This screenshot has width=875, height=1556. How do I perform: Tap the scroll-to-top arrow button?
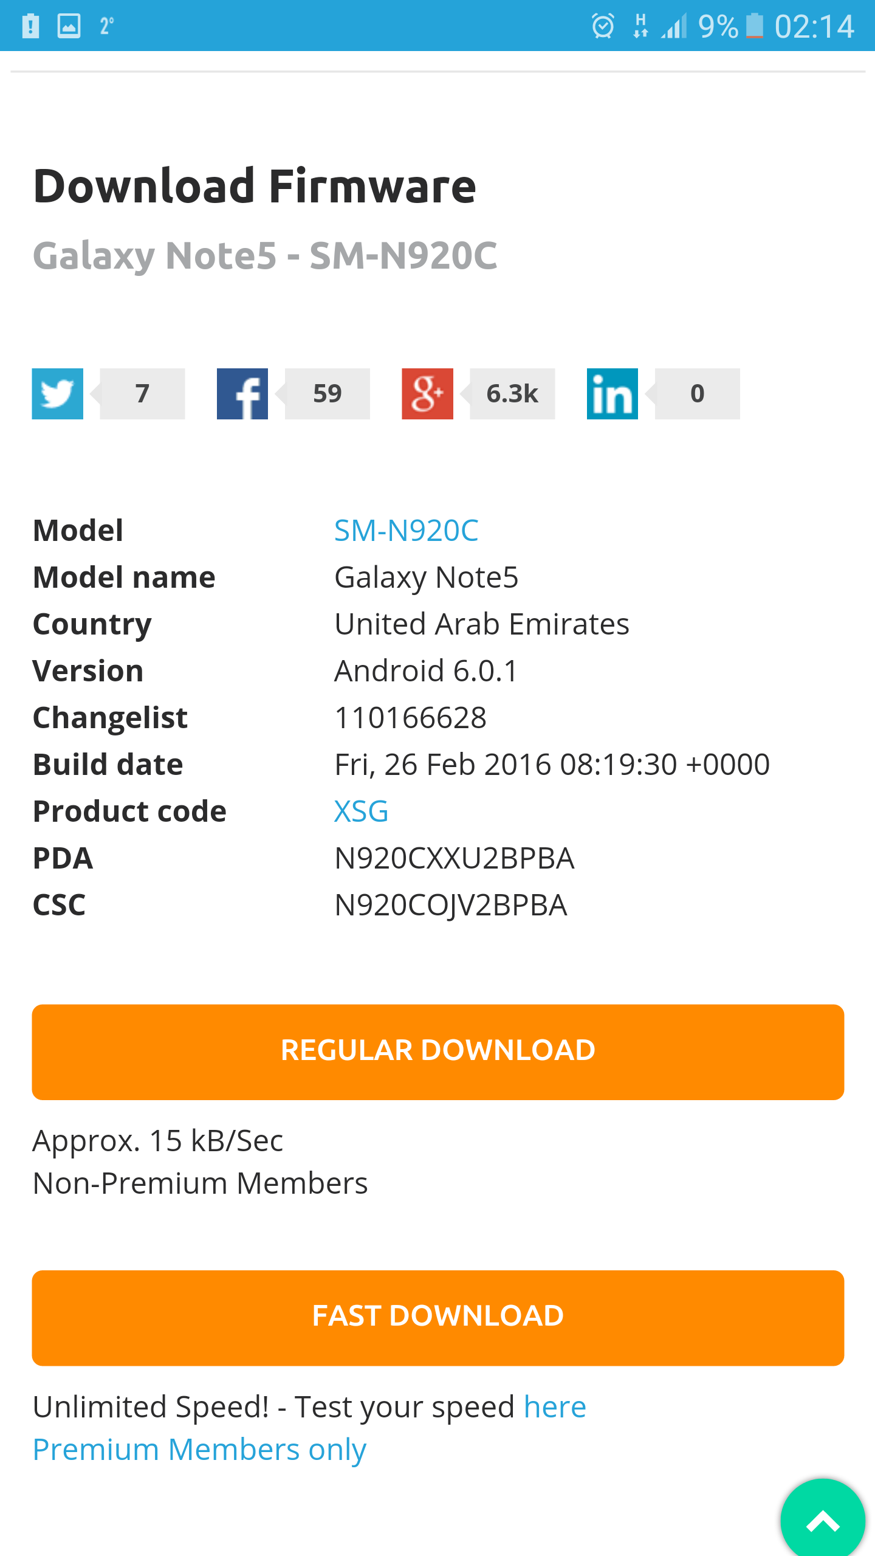click(823, 1521)
